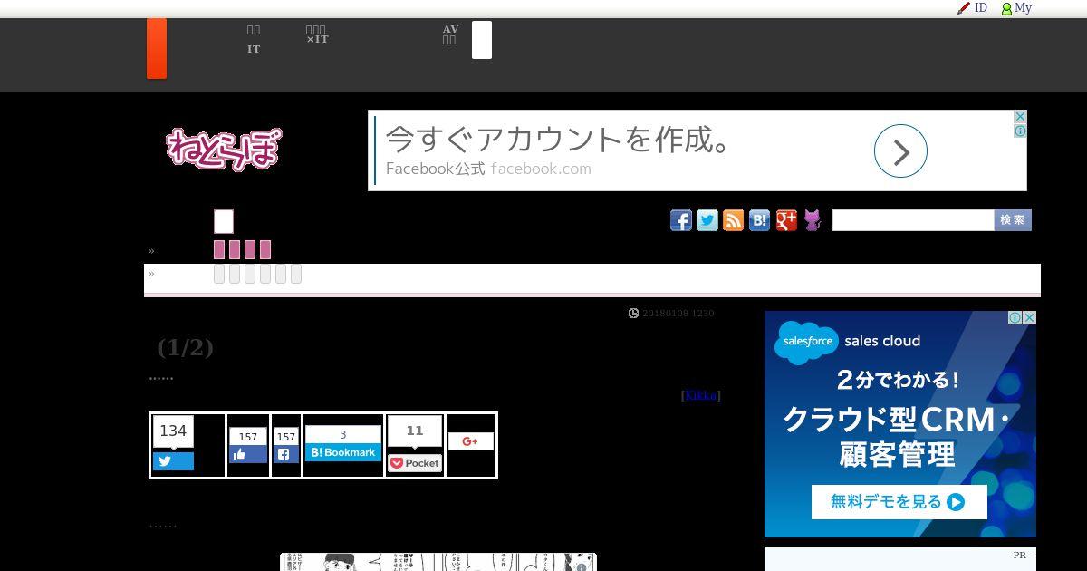Click the Hatena B! icon beside search
1087x571 pixels.
760,220
